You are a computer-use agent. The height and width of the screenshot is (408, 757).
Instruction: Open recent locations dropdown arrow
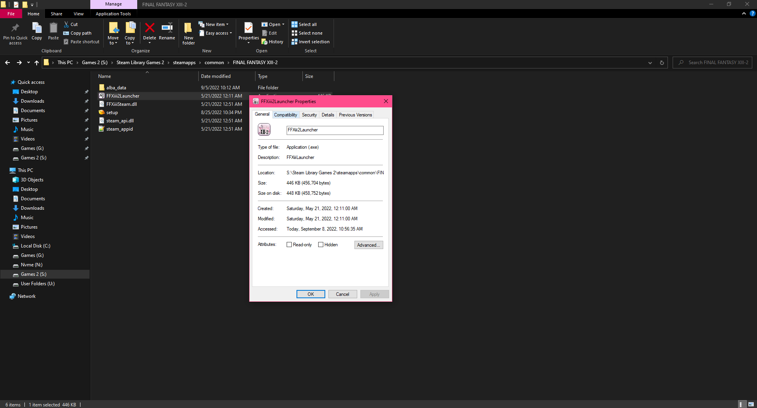28,63
